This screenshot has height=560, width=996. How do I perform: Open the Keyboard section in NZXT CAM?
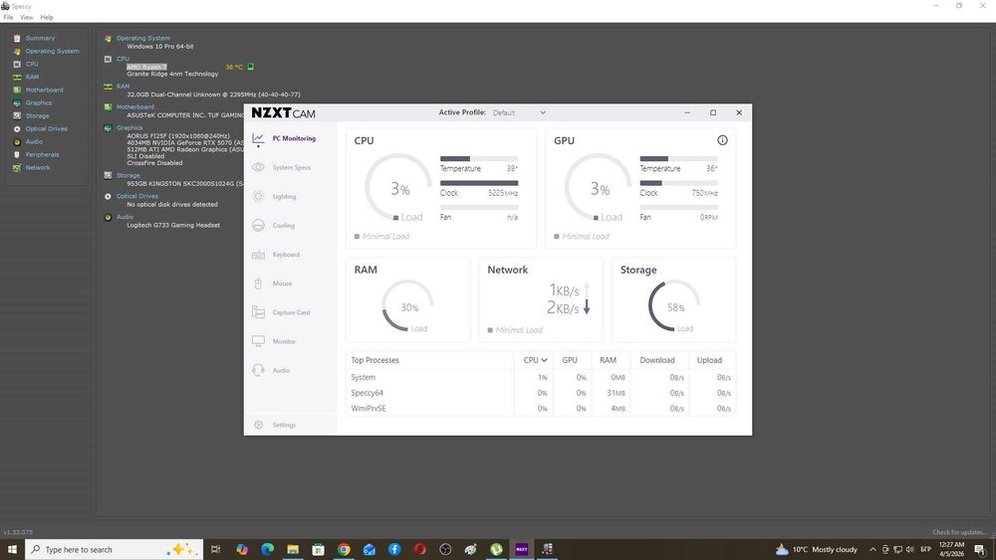277,255
